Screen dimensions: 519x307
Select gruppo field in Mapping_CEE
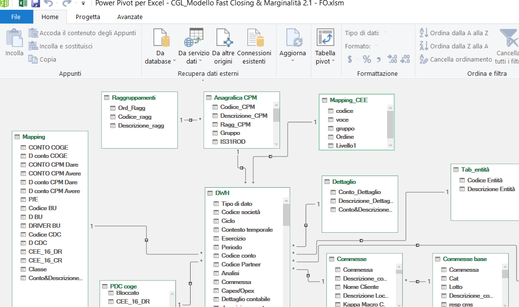coord(345,129)
